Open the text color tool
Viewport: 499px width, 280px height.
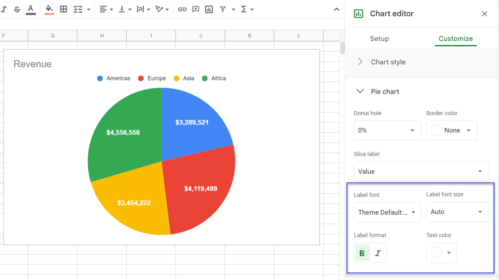pyautogui.click(x=31, y=9)
